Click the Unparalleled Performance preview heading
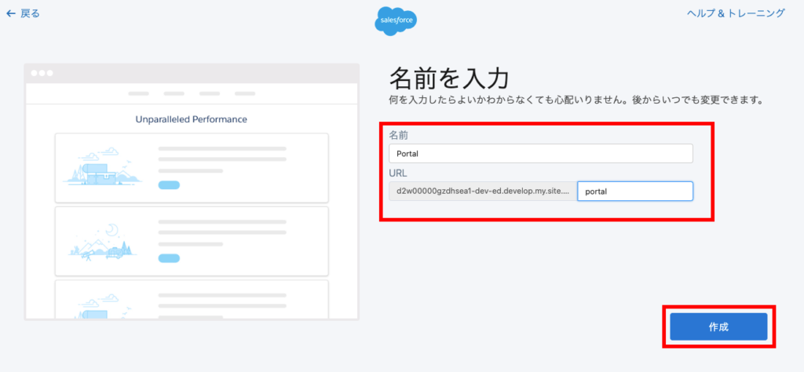This screenshot has width=804, height=372. click(192, 119)
